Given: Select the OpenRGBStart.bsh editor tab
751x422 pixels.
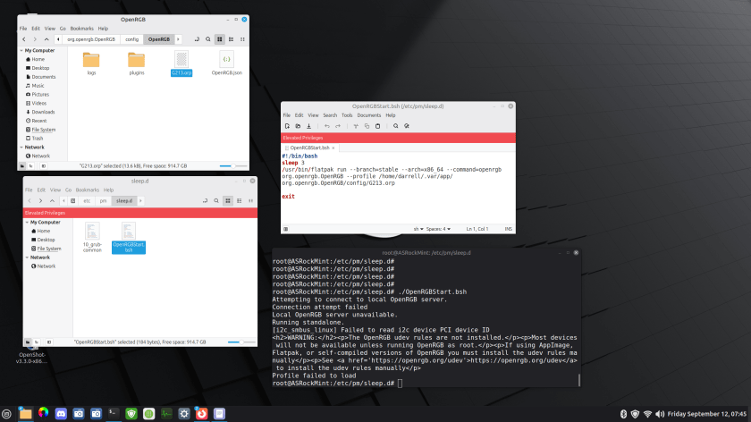Looking at the screenshot, I should pyautogui.click(x=310, y=148).
